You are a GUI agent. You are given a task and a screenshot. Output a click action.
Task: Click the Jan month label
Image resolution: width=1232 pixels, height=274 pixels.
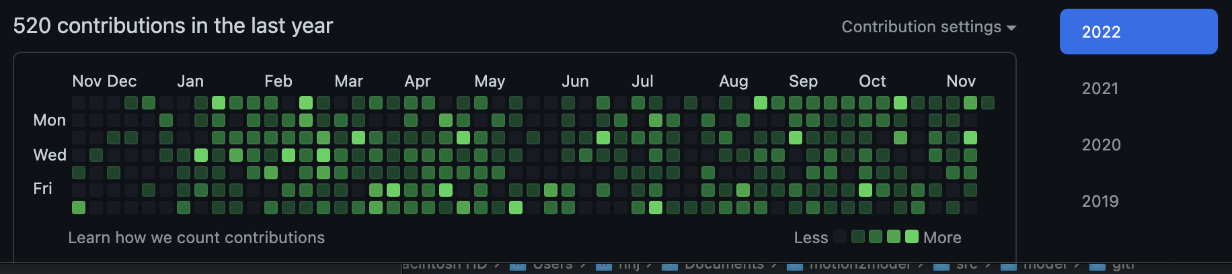pos(190,81)
